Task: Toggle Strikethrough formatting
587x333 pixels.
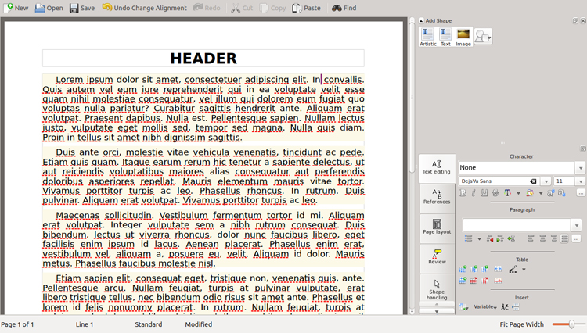Action: point(495,193)
